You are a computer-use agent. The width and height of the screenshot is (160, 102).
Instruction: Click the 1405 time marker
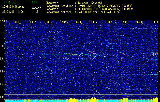(x=79, y=22)
